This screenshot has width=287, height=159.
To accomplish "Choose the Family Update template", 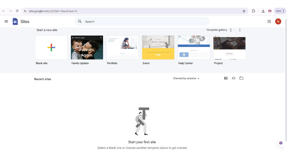I will coord(87,47).
